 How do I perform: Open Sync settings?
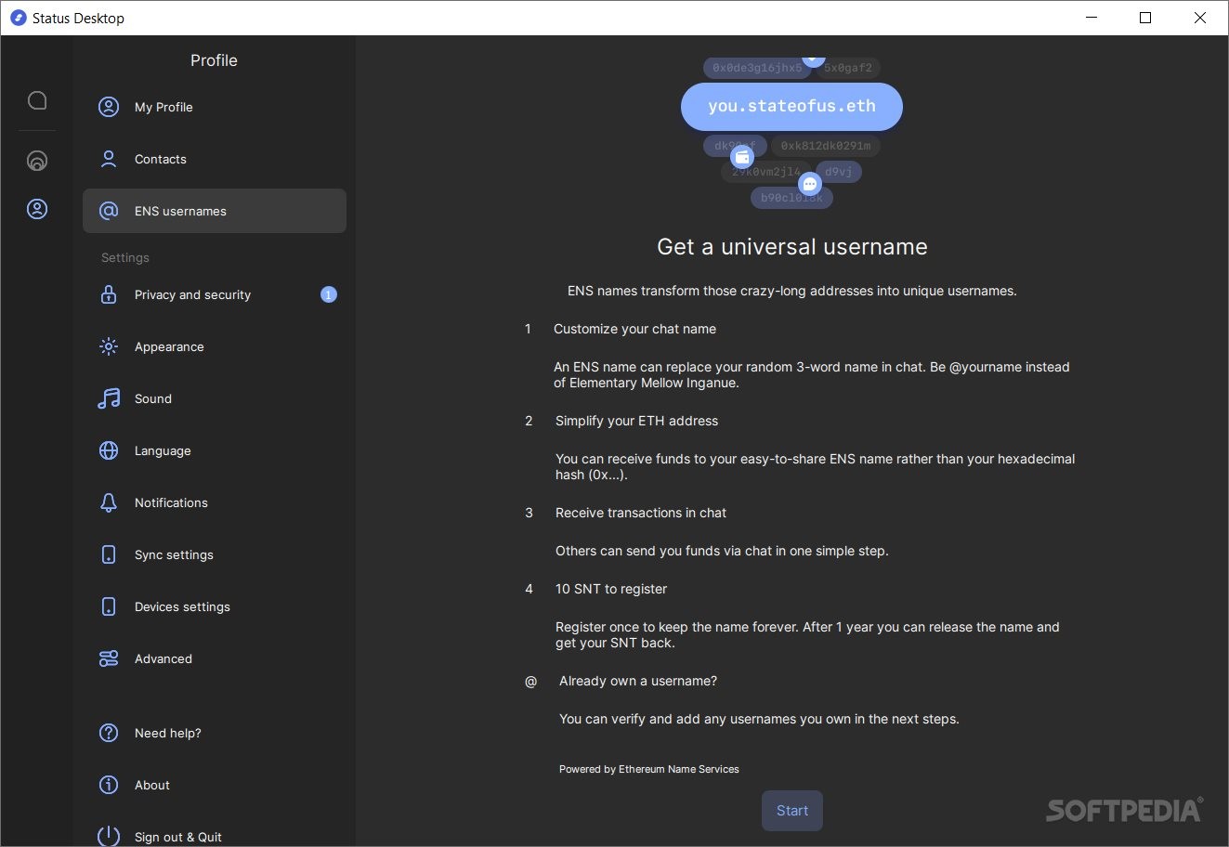pos(215,554)
